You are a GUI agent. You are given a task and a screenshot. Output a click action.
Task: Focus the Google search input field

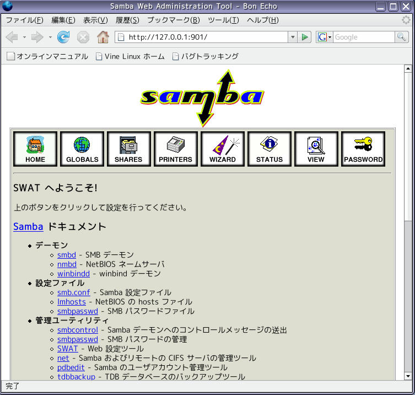click(x=364, y=37)
